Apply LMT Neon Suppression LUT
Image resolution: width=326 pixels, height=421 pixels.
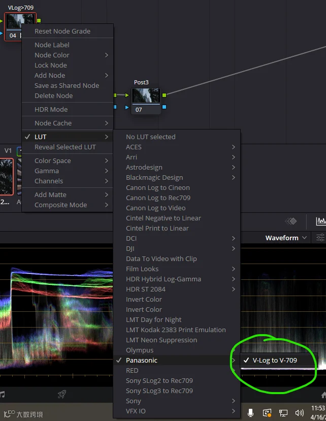pos(176,340)
